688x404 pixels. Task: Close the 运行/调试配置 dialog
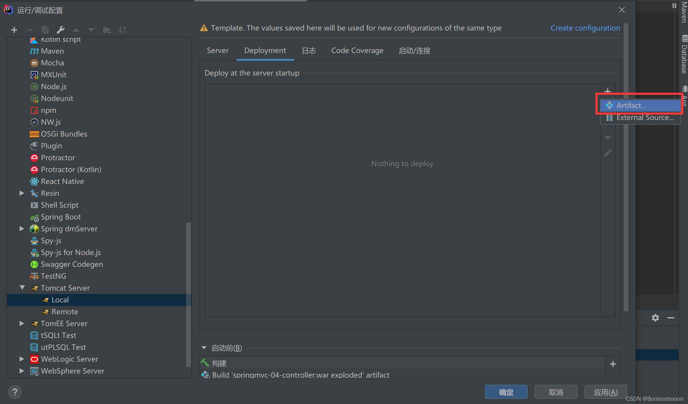[x=622, y=10]
